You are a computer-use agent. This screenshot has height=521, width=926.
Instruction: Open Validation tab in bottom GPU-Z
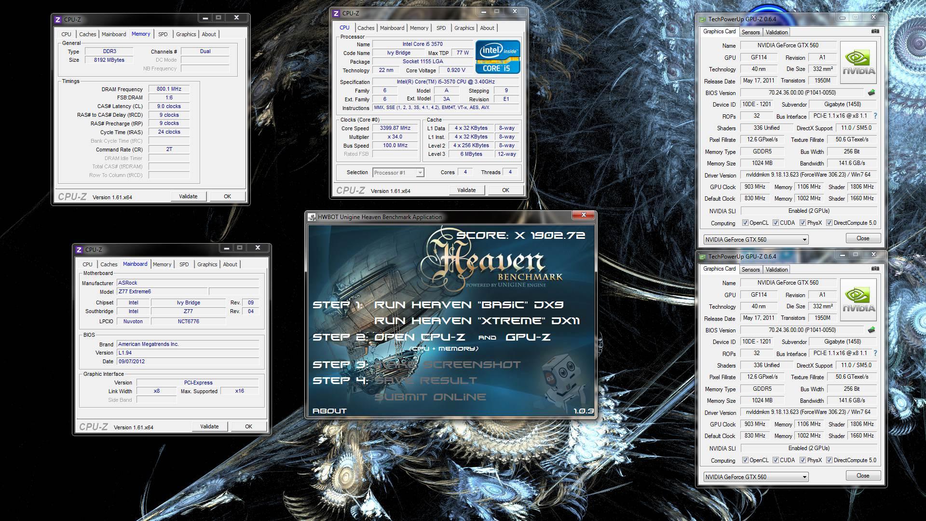click(776, 270)
